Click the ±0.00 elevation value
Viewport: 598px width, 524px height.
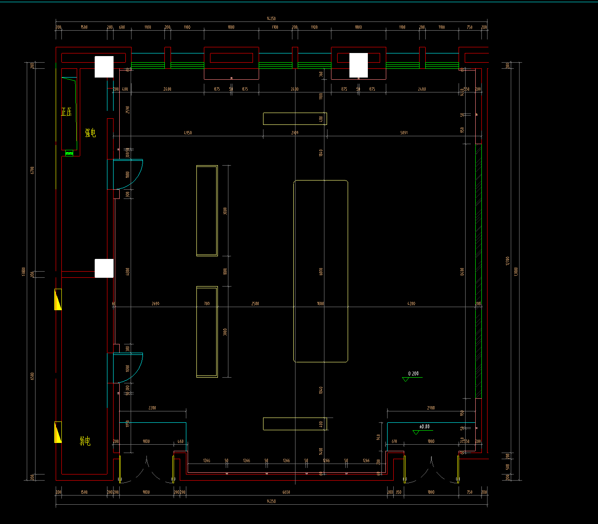tap(424, 426)
